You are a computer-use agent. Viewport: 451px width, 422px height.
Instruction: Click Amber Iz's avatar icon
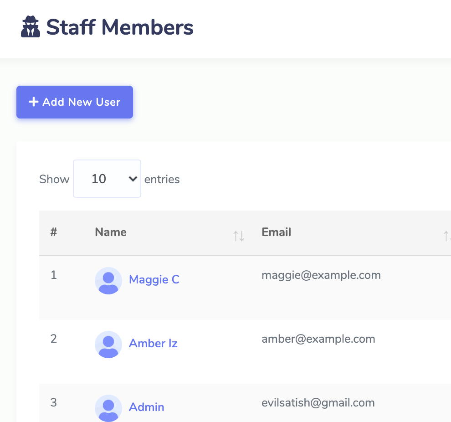coord(108,345)
